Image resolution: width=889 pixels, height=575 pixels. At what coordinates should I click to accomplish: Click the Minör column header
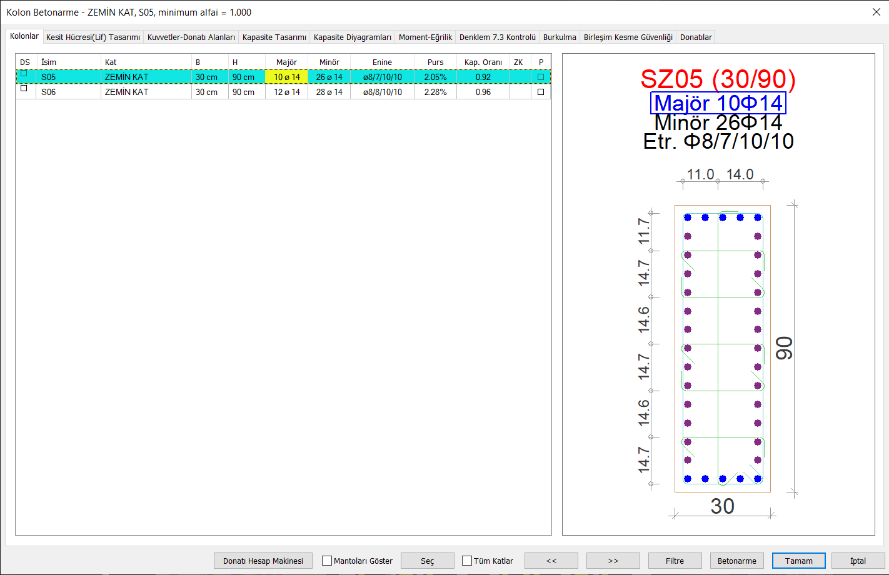tap(329, 62)
